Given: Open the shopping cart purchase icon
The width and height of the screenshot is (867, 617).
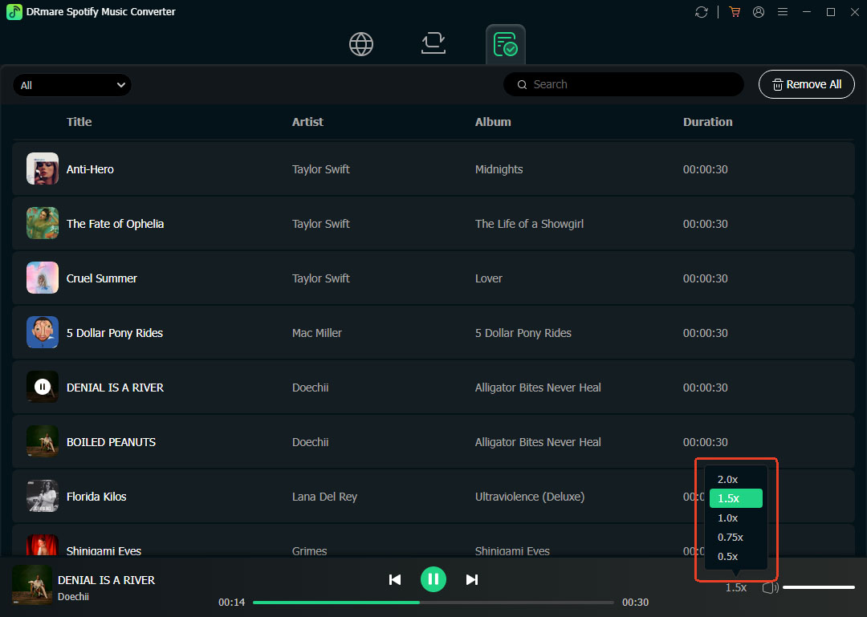Looking at the screenshot, I should [735, 12].
